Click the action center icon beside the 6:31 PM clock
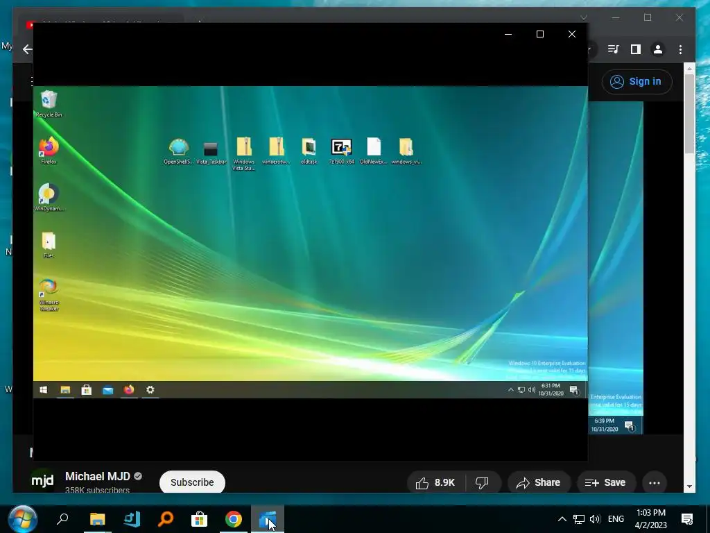This screenshot has height=533, width=710. coord(574,390)
